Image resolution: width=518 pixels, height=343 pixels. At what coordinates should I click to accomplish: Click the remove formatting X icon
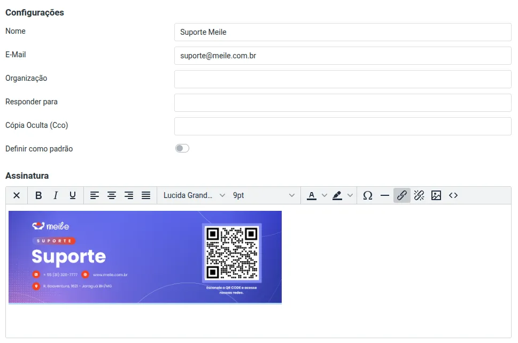tap(17, 195)
